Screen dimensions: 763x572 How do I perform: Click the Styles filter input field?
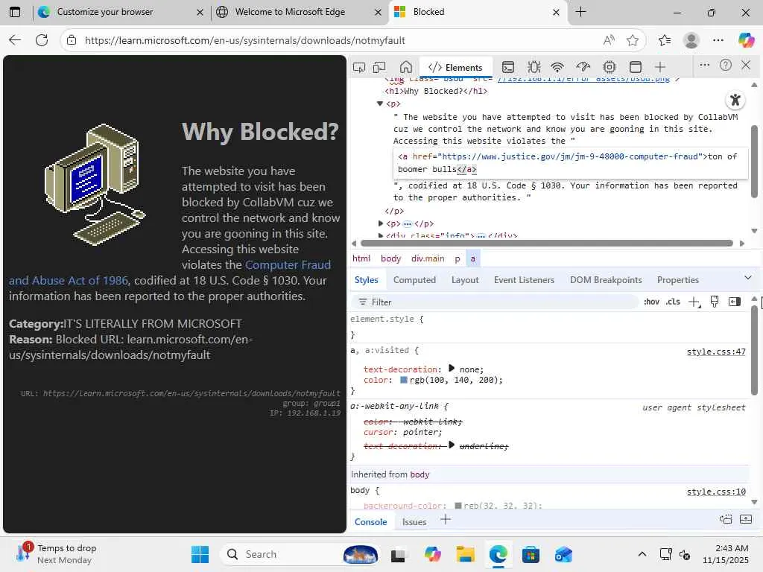click(495, 302)
